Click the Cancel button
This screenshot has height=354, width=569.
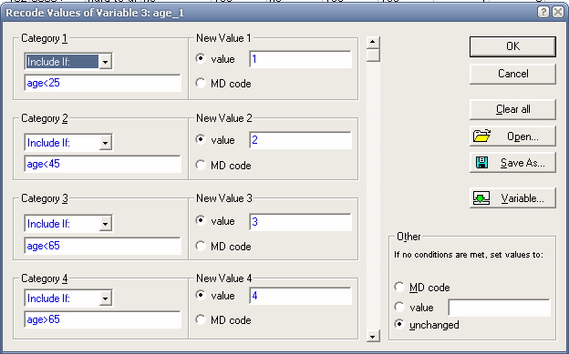coord(512,74)
